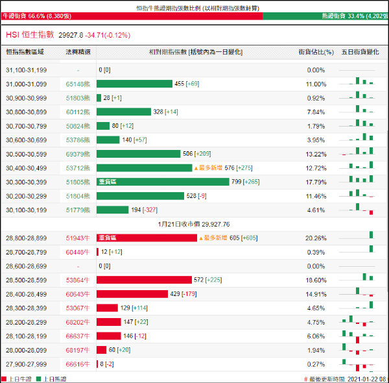Click the 街貨佔比(%) column header
389x383 pixels.
pos(316,52)
